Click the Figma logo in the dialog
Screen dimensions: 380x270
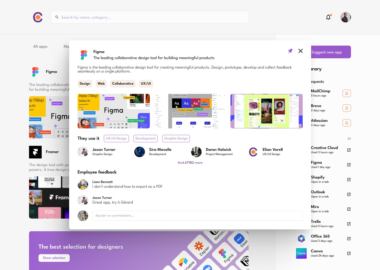point(84,55)
